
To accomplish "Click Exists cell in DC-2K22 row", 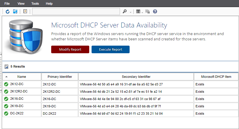I will pos(216,113).
